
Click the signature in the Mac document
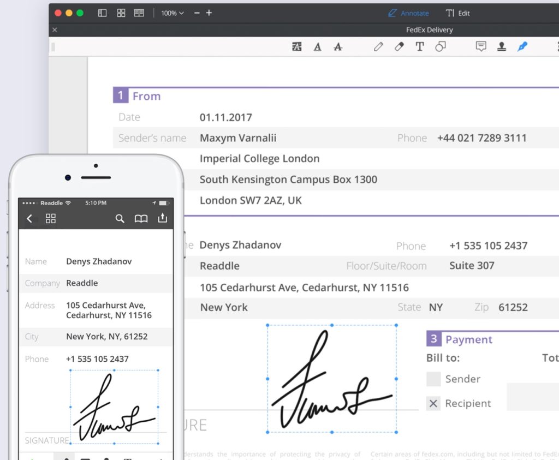(332, 379)
